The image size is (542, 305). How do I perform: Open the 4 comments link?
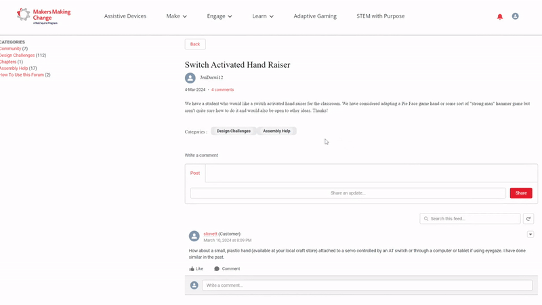click(223, 89)
